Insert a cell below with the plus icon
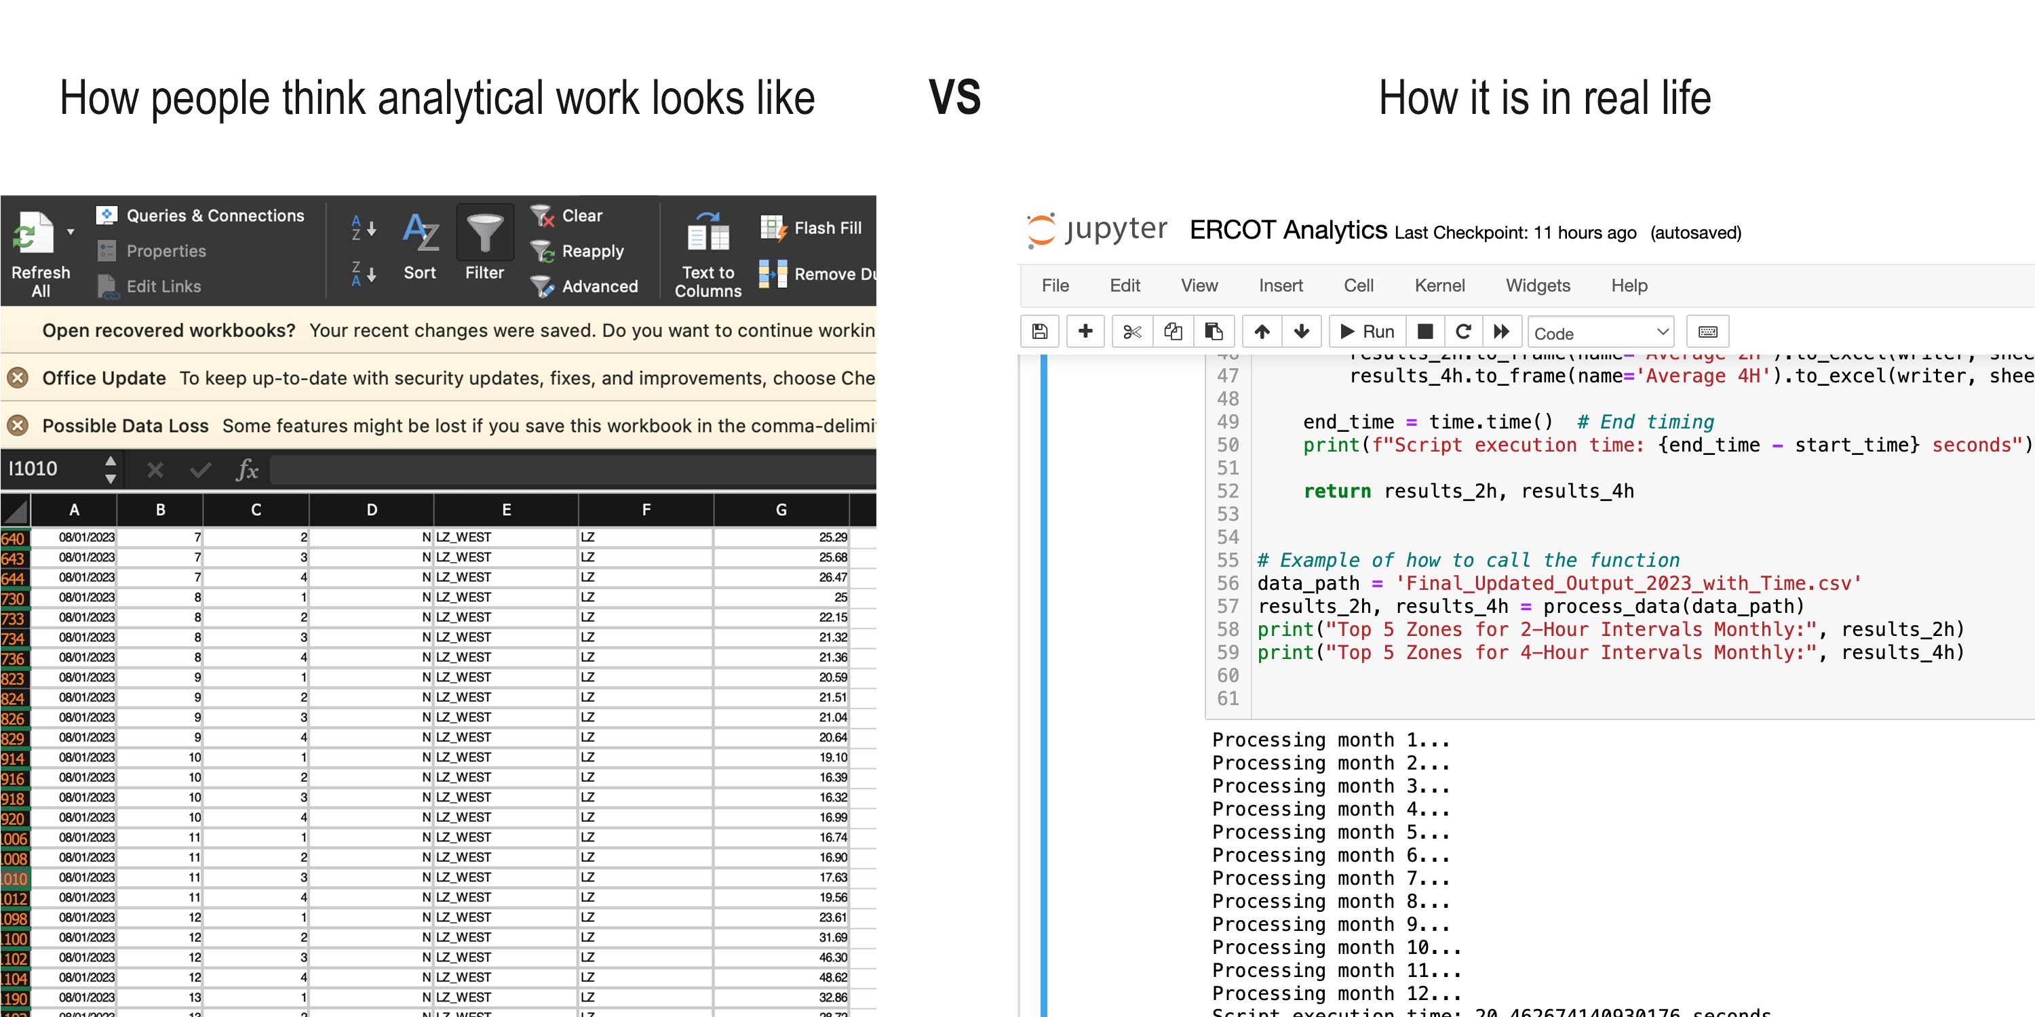The image size is (2035, 1017). [1085, 332]
